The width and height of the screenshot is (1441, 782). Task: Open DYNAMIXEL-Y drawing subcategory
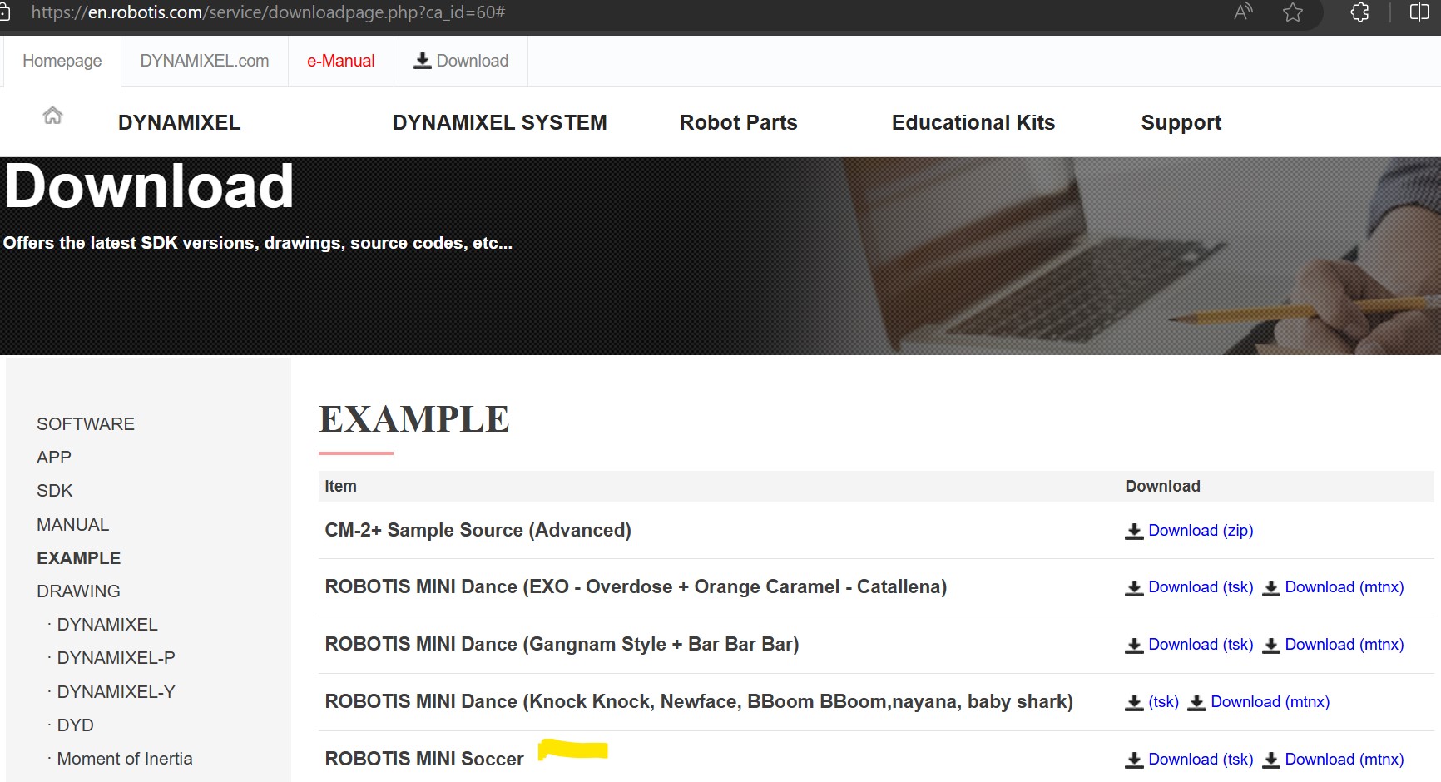116,692
